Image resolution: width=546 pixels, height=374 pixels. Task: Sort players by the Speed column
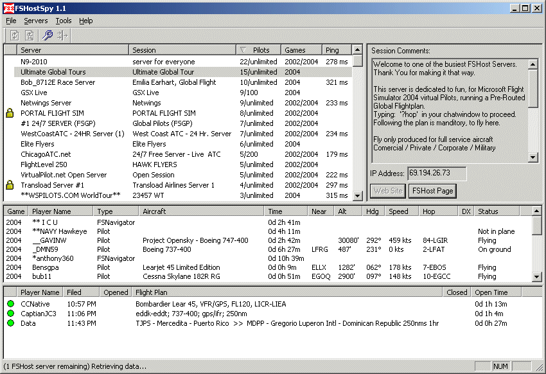coord(401,211)
